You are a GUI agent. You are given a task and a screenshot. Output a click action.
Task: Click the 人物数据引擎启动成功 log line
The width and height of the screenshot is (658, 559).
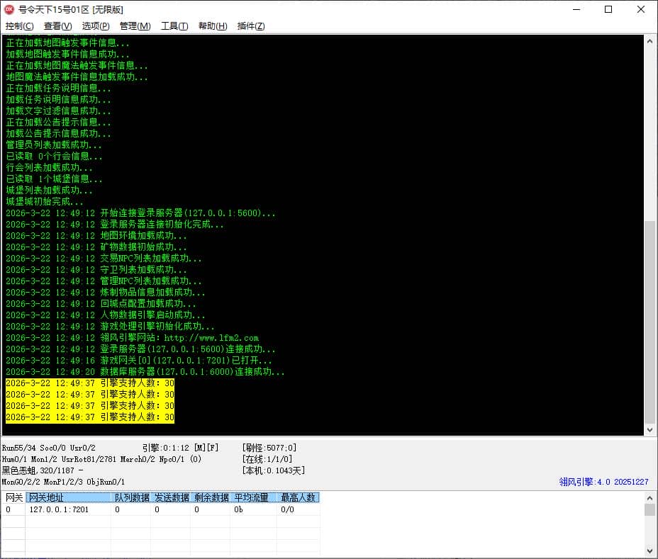(106, 315)
